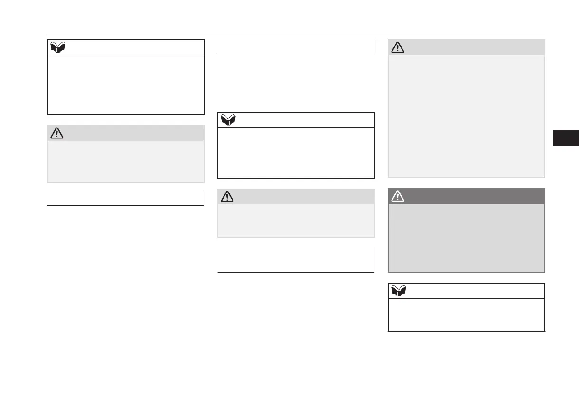The width and height of the screenshot is (579, 413).
Task: Select the black chapter tab on right edge
Action: click(566, 138)
